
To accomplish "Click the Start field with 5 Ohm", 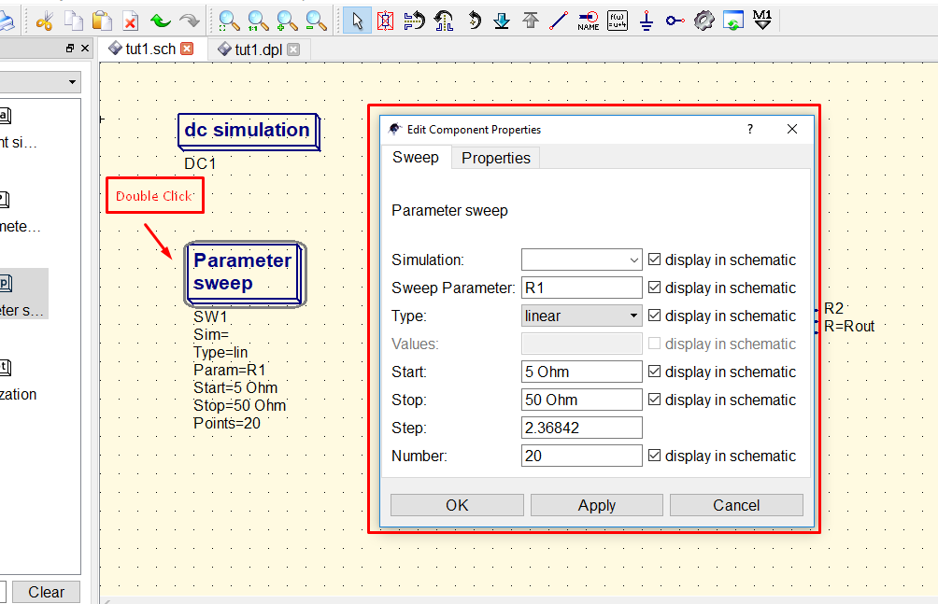I will point(581,372).
